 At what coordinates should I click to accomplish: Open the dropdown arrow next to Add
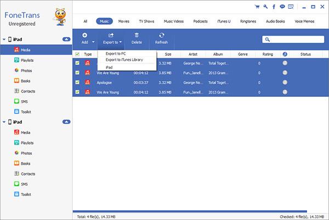[93, 42]
